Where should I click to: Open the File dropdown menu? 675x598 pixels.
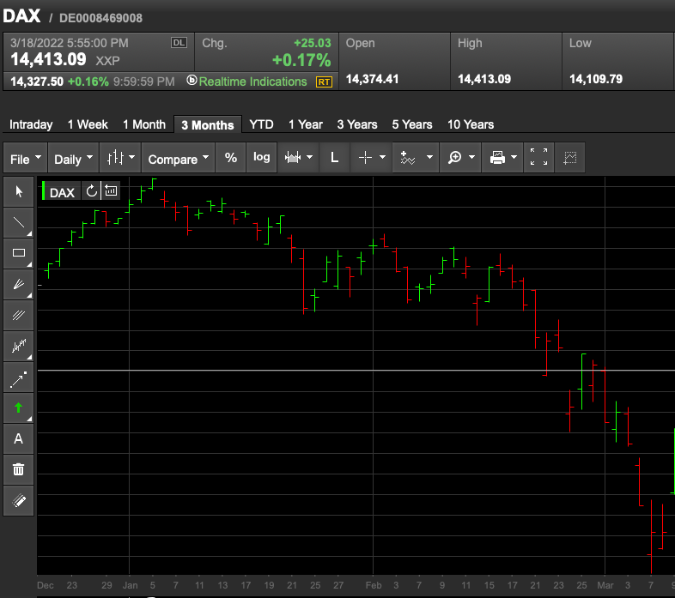[x=25, y=159]
